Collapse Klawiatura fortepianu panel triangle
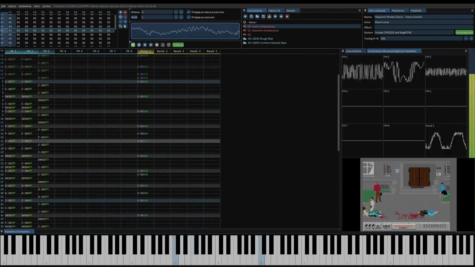The image size is (475, 267). pyautogui.click(x=2, y=231)
